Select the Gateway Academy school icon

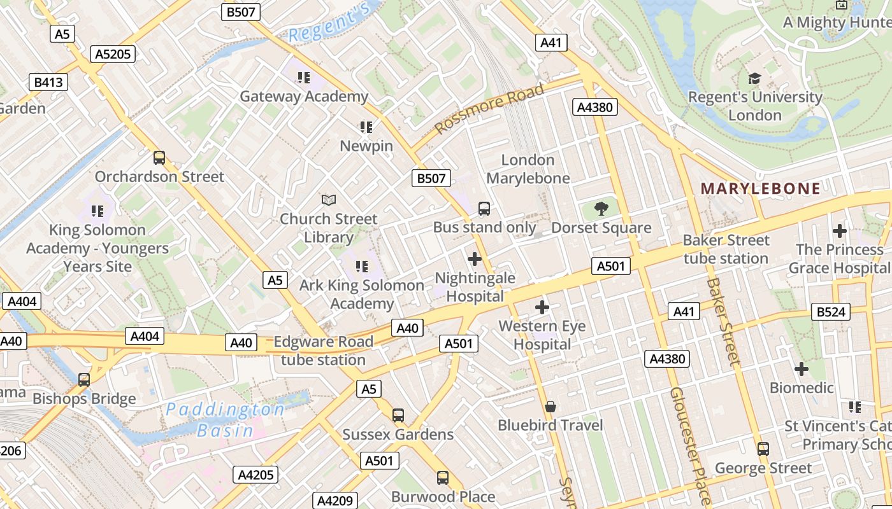click(x=304, y=78)
